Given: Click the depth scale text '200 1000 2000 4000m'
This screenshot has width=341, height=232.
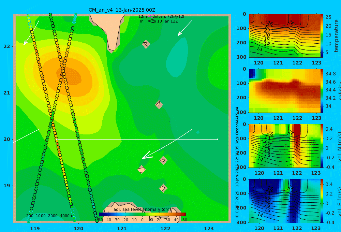Looking at the screenshot, I should (49, 216).
